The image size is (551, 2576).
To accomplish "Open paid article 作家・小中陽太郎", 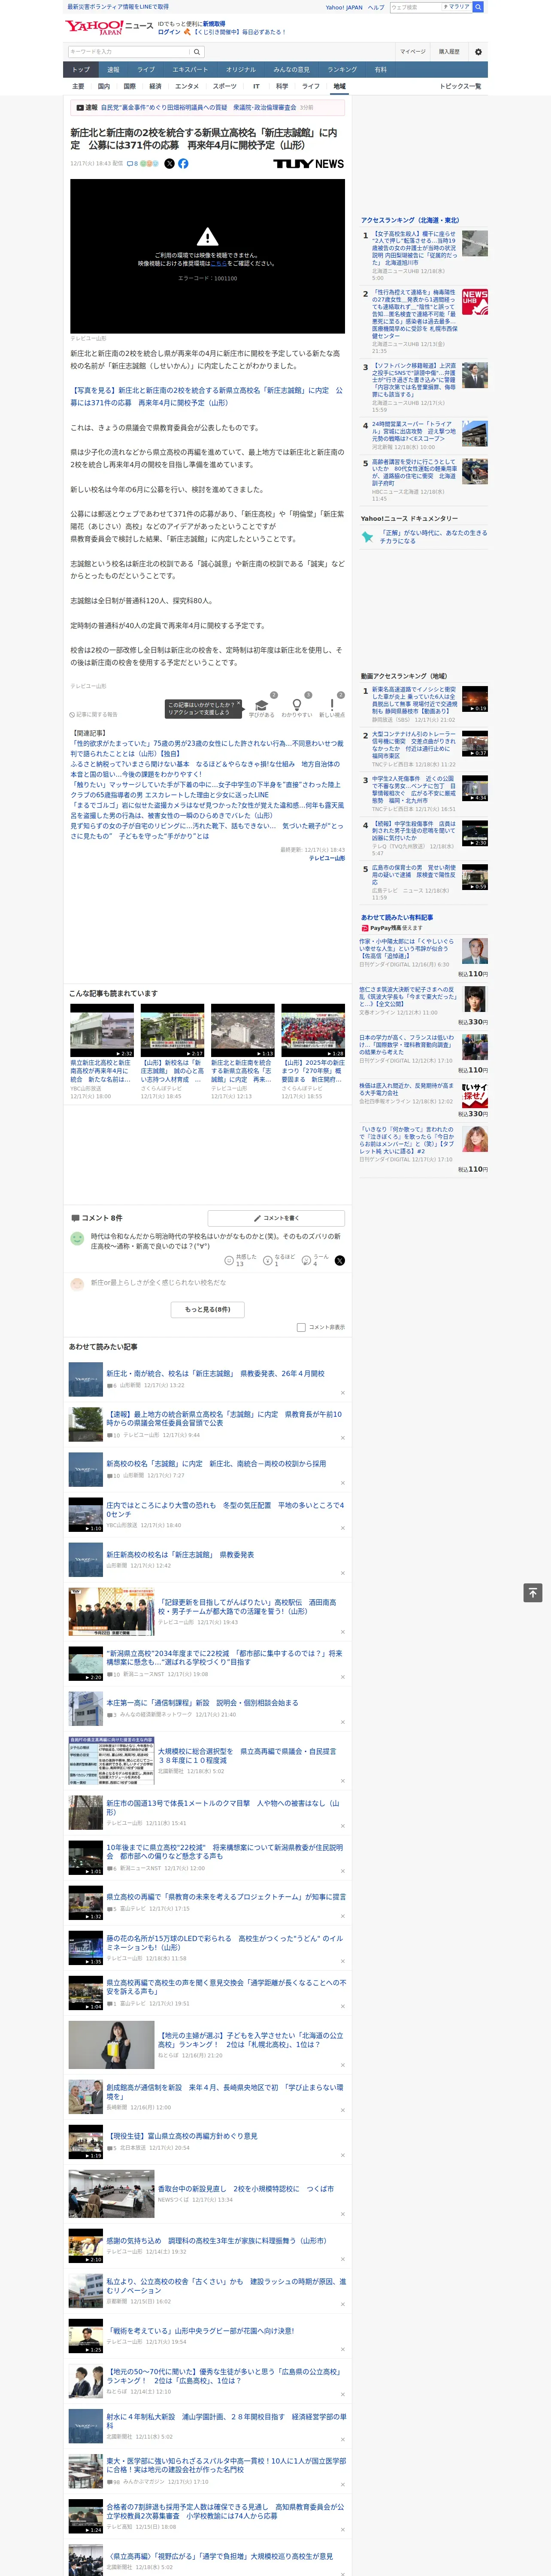I will (x=407, y=949).
